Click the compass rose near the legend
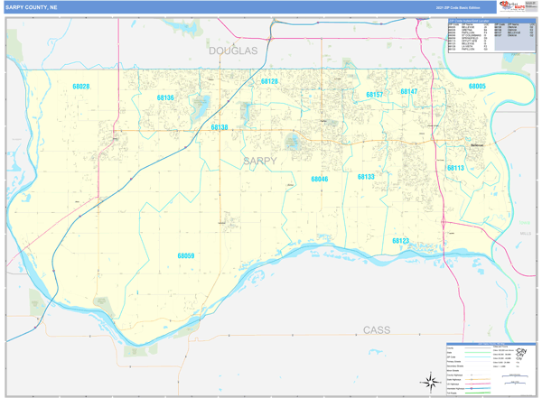Screen dimensions: 542x398 pos(430,381)
